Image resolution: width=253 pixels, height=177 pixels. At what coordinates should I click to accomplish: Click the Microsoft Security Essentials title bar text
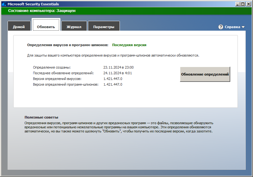tap(33, 4)
